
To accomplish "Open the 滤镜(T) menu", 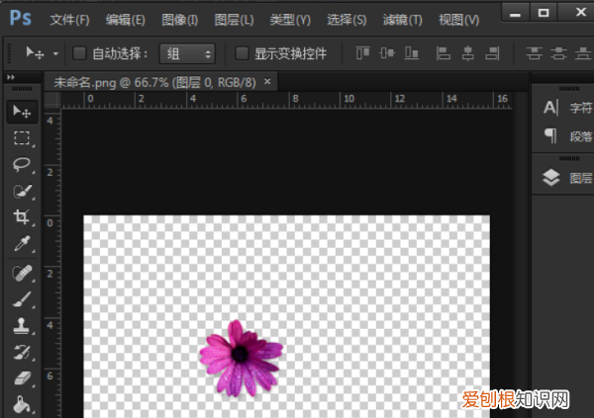I will [402, 20].
